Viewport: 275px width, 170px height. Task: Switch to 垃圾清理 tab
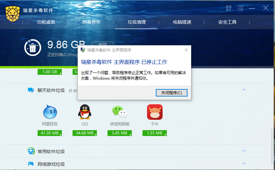point(137,22)
